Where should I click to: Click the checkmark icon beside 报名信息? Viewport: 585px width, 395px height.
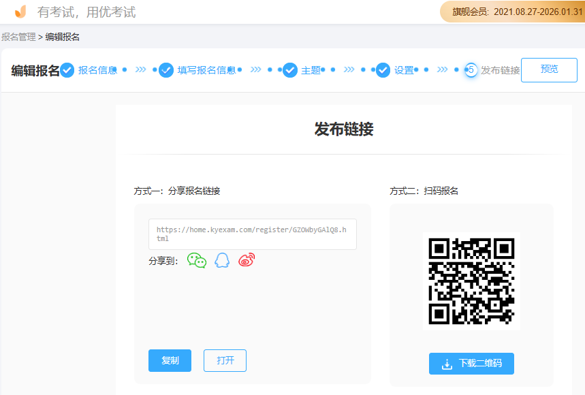click(67, 70)
